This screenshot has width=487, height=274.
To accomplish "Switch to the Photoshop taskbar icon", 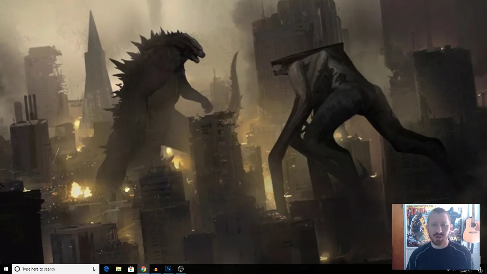I will [x=168, y=269].
